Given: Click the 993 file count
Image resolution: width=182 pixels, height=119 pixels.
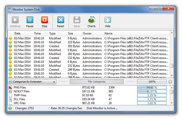Looking at the screenshot, I should click(x=111, y=91).
